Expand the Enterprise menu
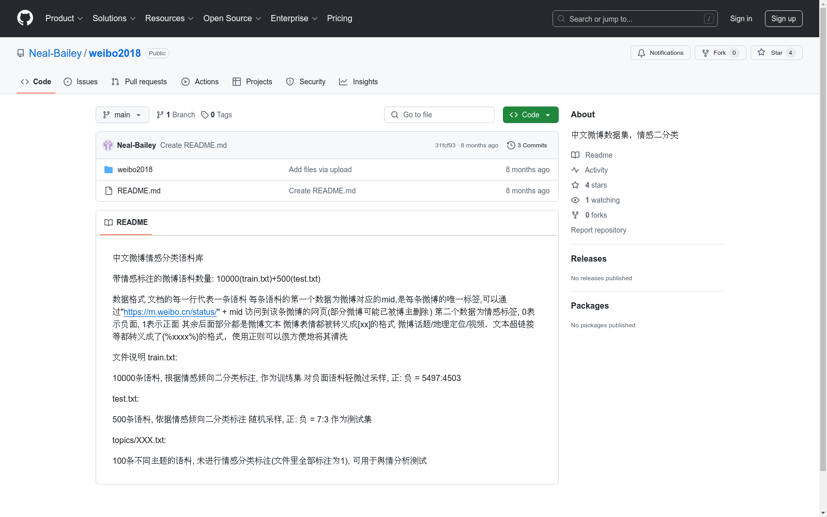This screenshot has width=827, height=517. coord(294,18)
